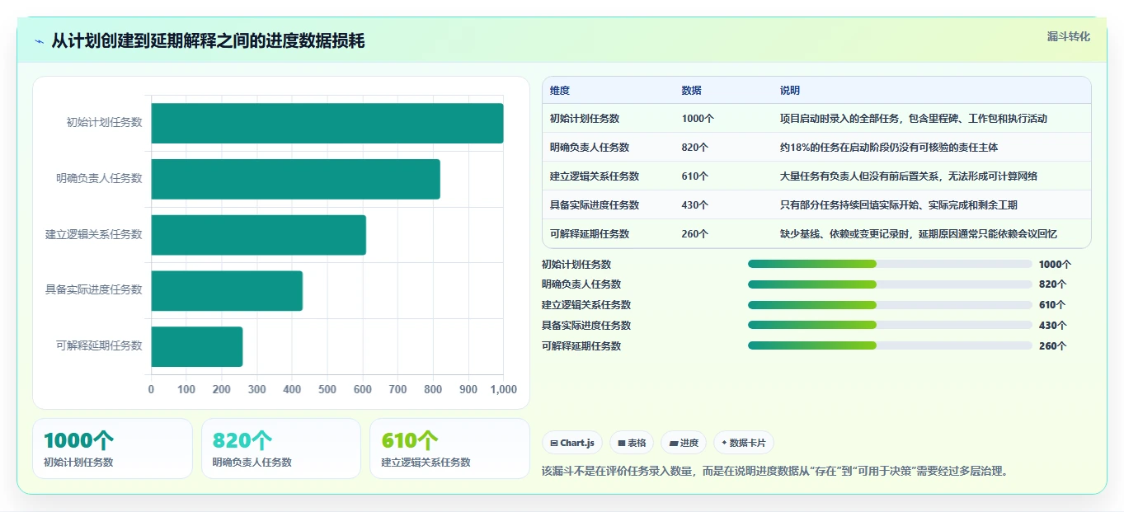Click the 430个 value beside progress bar
The image size is (1124, 512).
click(1052, 326)
